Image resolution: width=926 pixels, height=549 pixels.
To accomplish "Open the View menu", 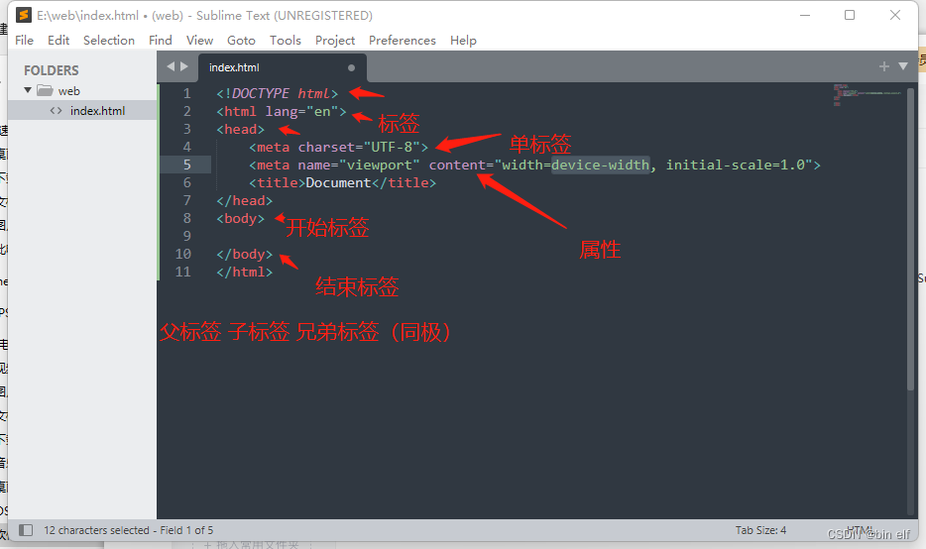I will coord(199,41).
